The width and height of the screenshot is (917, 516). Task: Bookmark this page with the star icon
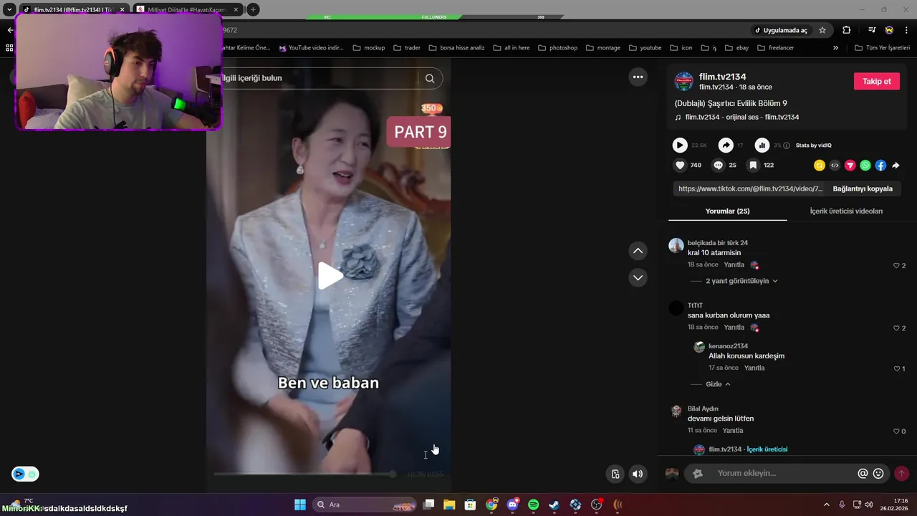pos(822,30)
